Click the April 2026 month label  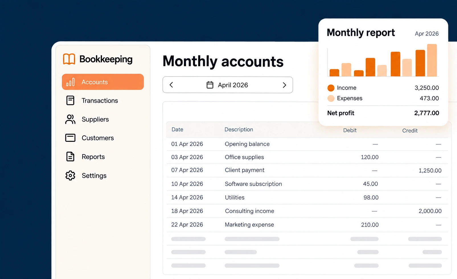point(233,85)
